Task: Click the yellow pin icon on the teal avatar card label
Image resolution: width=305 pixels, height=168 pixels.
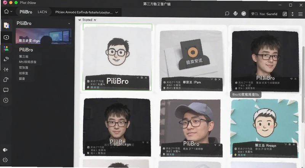Action: coord(235,155)
